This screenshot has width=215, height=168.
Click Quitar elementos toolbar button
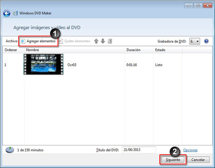tap(75, 41)
